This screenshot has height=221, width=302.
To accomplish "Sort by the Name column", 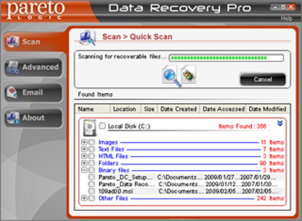I will pos(93,109).
